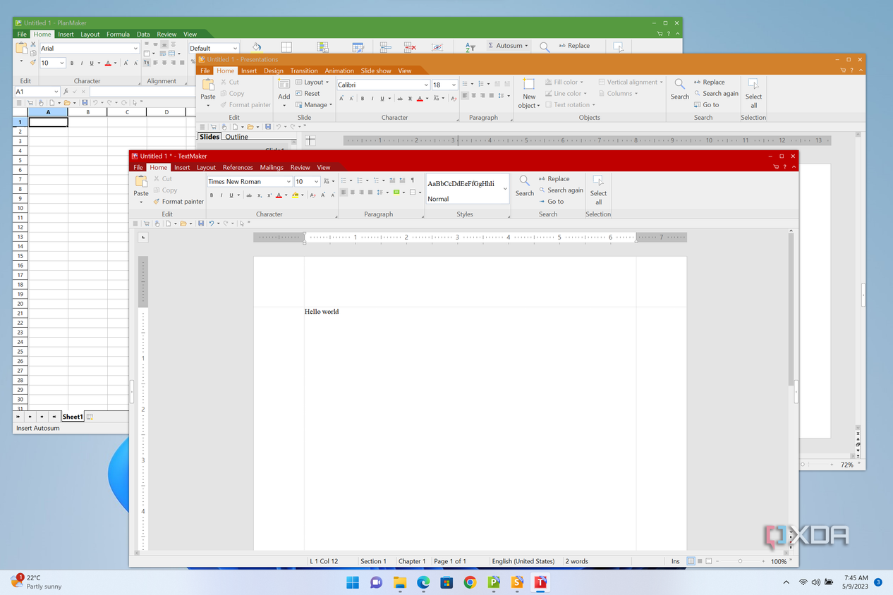Screen dimensions: 893x595
Task: Click TextMaker zoom slider in status bar
Action: pyautogui.click(x=740, y=561)
